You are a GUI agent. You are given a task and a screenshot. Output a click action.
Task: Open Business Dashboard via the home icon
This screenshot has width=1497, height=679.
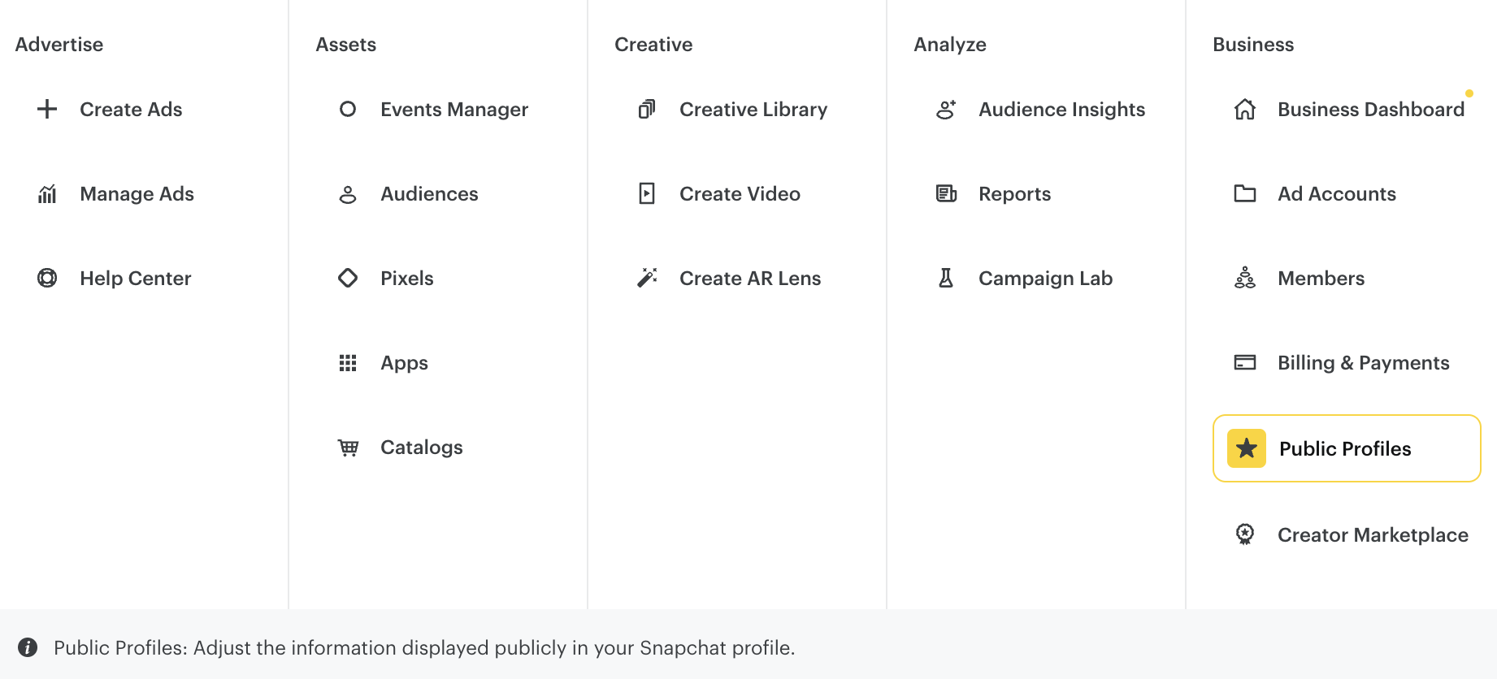[1243, 109]
